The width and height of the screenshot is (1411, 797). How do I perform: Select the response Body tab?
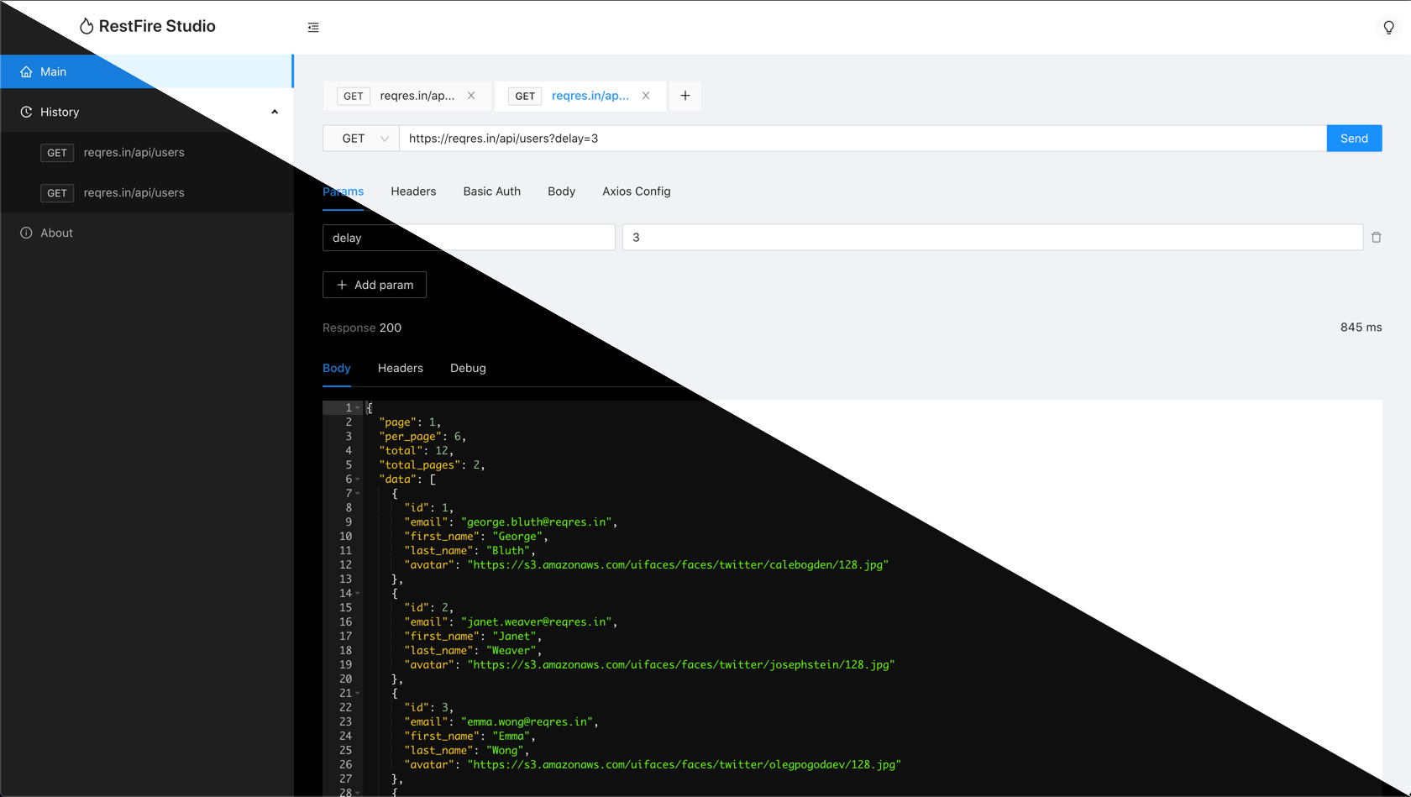pos(337,368)
